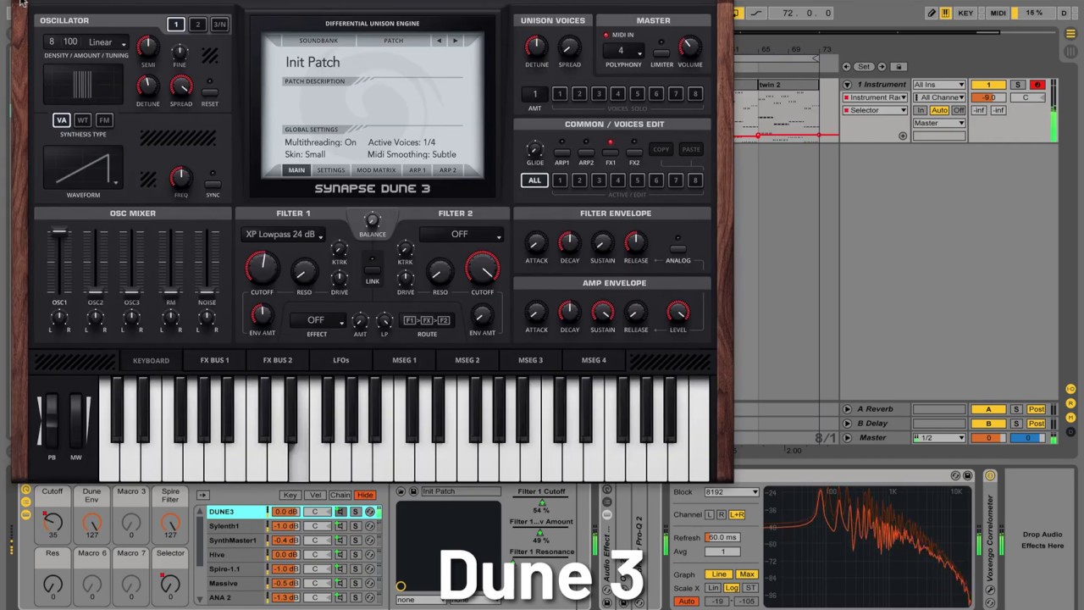
Task: Select ALL voices for editing
Action: click(x=534, y=180)
